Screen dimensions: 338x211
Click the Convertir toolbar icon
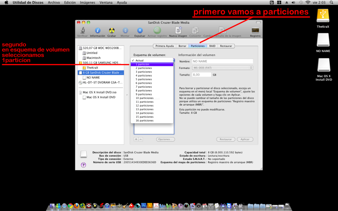point(195,30)
